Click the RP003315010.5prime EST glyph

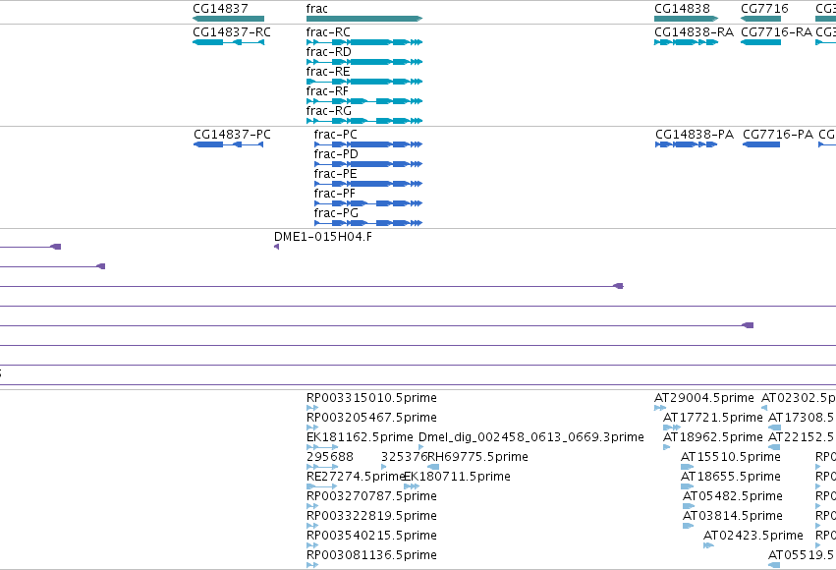(x=311, y=408)
